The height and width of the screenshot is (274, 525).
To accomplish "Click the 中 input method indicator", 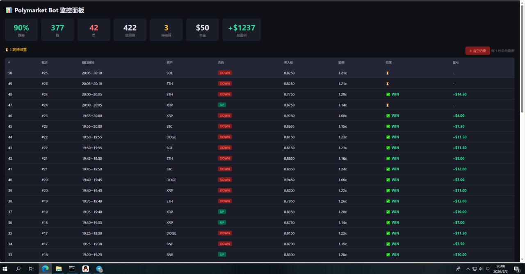I will pyautogui.click(x=488, y=269).
